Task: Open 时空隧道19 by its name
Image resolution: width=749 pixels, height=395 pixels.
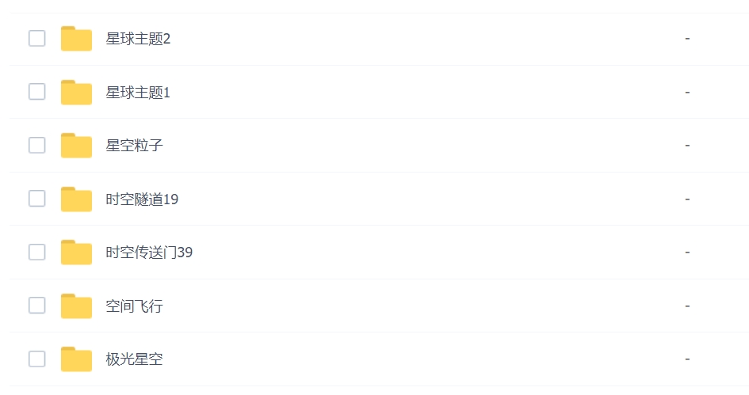Action: [142, 199]
